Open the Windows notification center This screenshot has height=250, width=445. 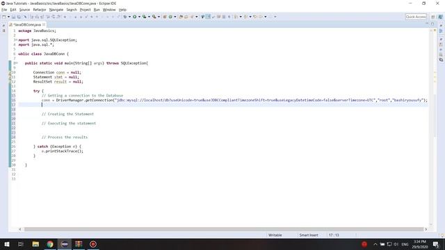click(x=436, y=244)
